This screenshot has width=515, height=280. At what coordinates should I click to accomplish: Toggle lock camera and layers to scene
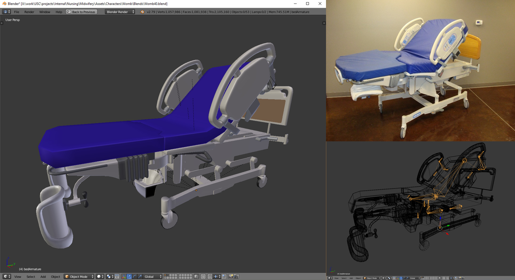(196, 277)
